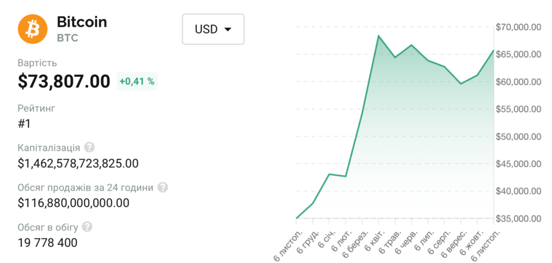Click the BTC ticker label
The height and width of the screenshot is (263, 552).
pyautogui.click(x=67, y=38)
